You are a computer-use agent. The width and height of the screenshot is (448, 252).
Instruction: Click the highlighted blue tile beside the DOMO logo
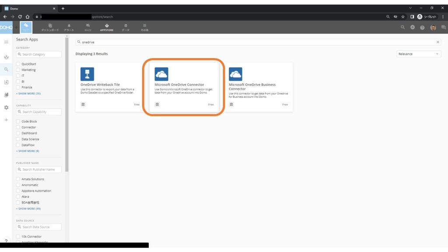pyautogui.click(x=26, y=28)
